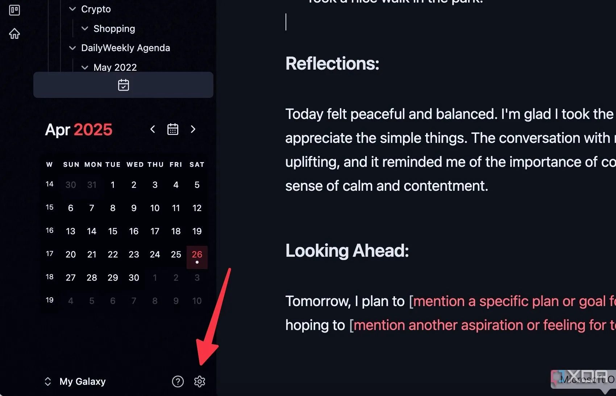This screenshot has width=616, height=396.
Task: Open the help question mark icon
Action: point(178,381)
